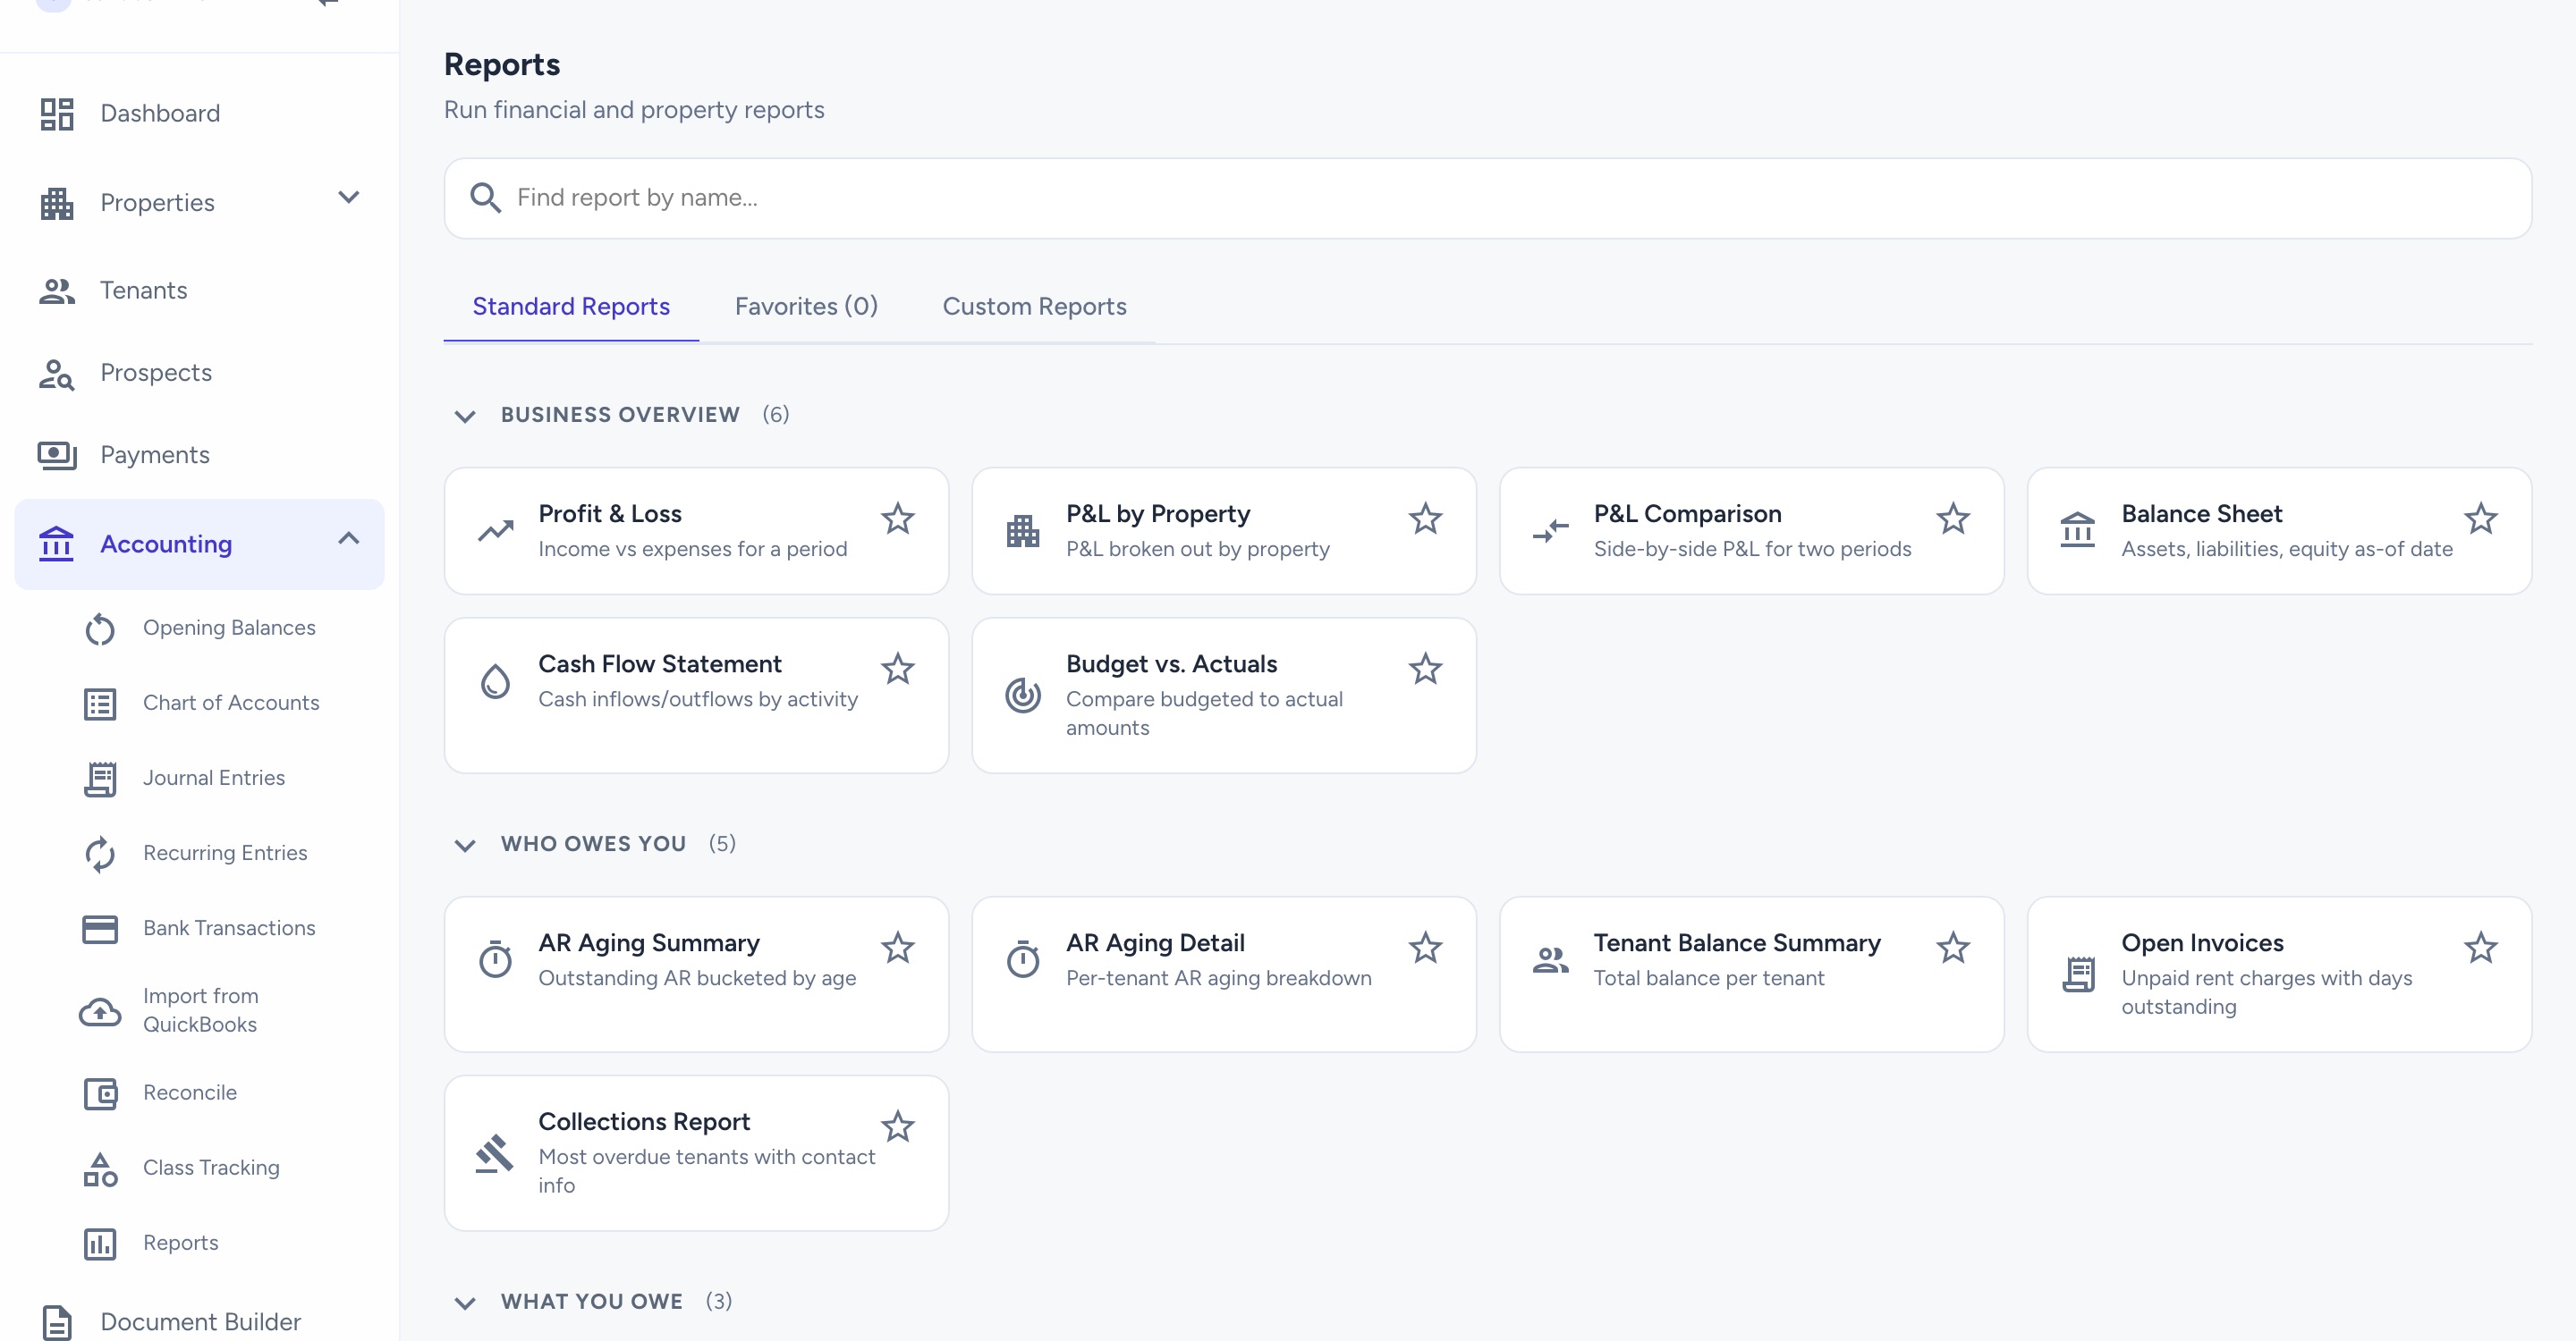2576x1341 pixels.
Task: Click the Collections Report gavel icon
Action: tap(495, 1153)
